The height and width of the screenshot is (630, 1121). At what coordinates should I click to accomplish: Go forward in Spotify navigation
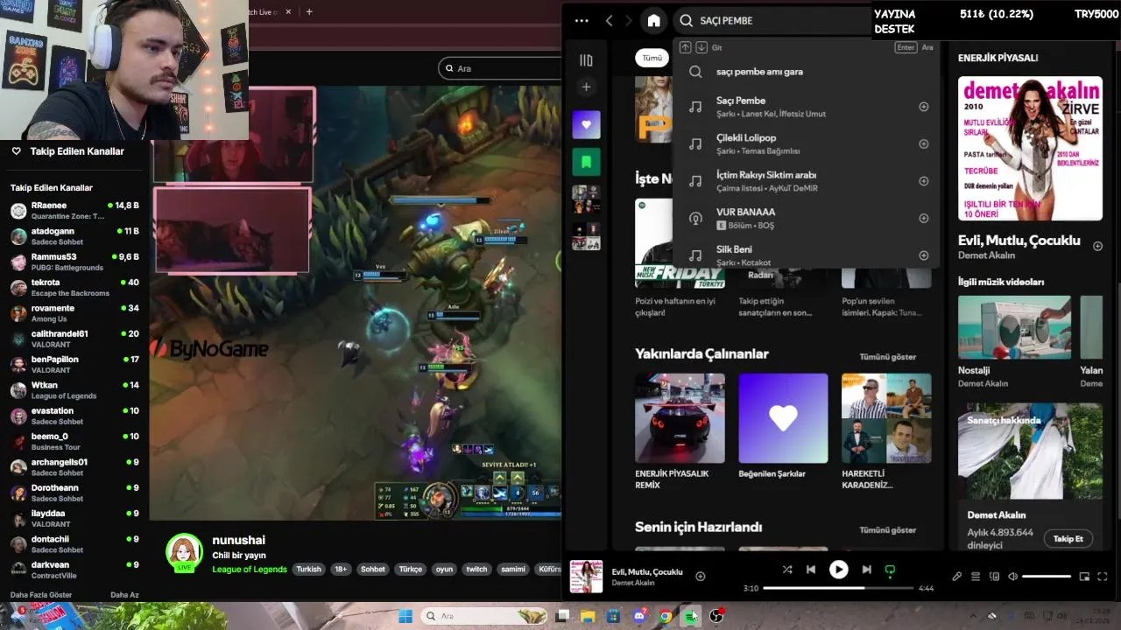tap(628, 21)
